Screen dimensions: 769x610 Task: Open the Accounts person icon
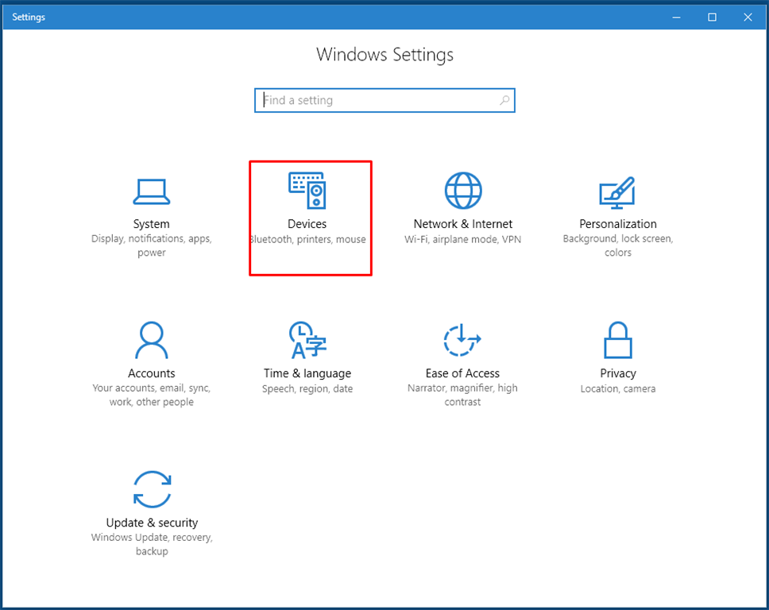[152, 340]
